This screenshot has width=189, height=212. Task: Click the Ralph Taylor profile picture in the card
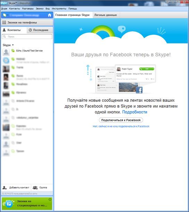(119, 69)
